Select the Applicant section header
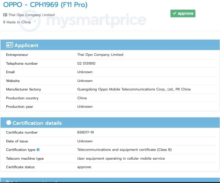Screen dimensions: 220x183 click(110, 45)
